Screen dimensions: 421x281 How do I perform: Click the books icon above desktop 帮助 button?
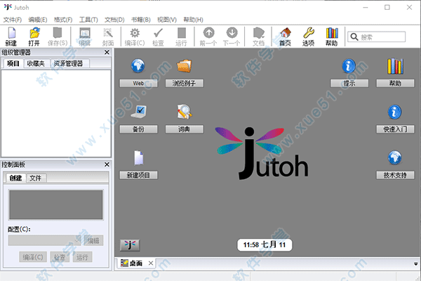pos(395,66)
